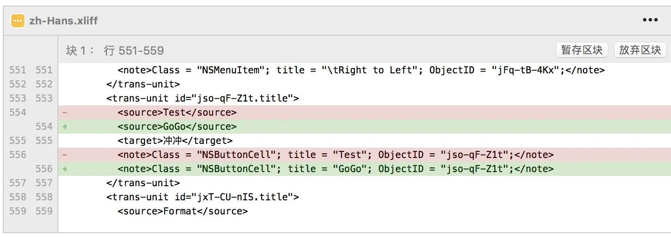Click the trans-unit id jso-qF-Z1t.title line

tap(203, 98)
